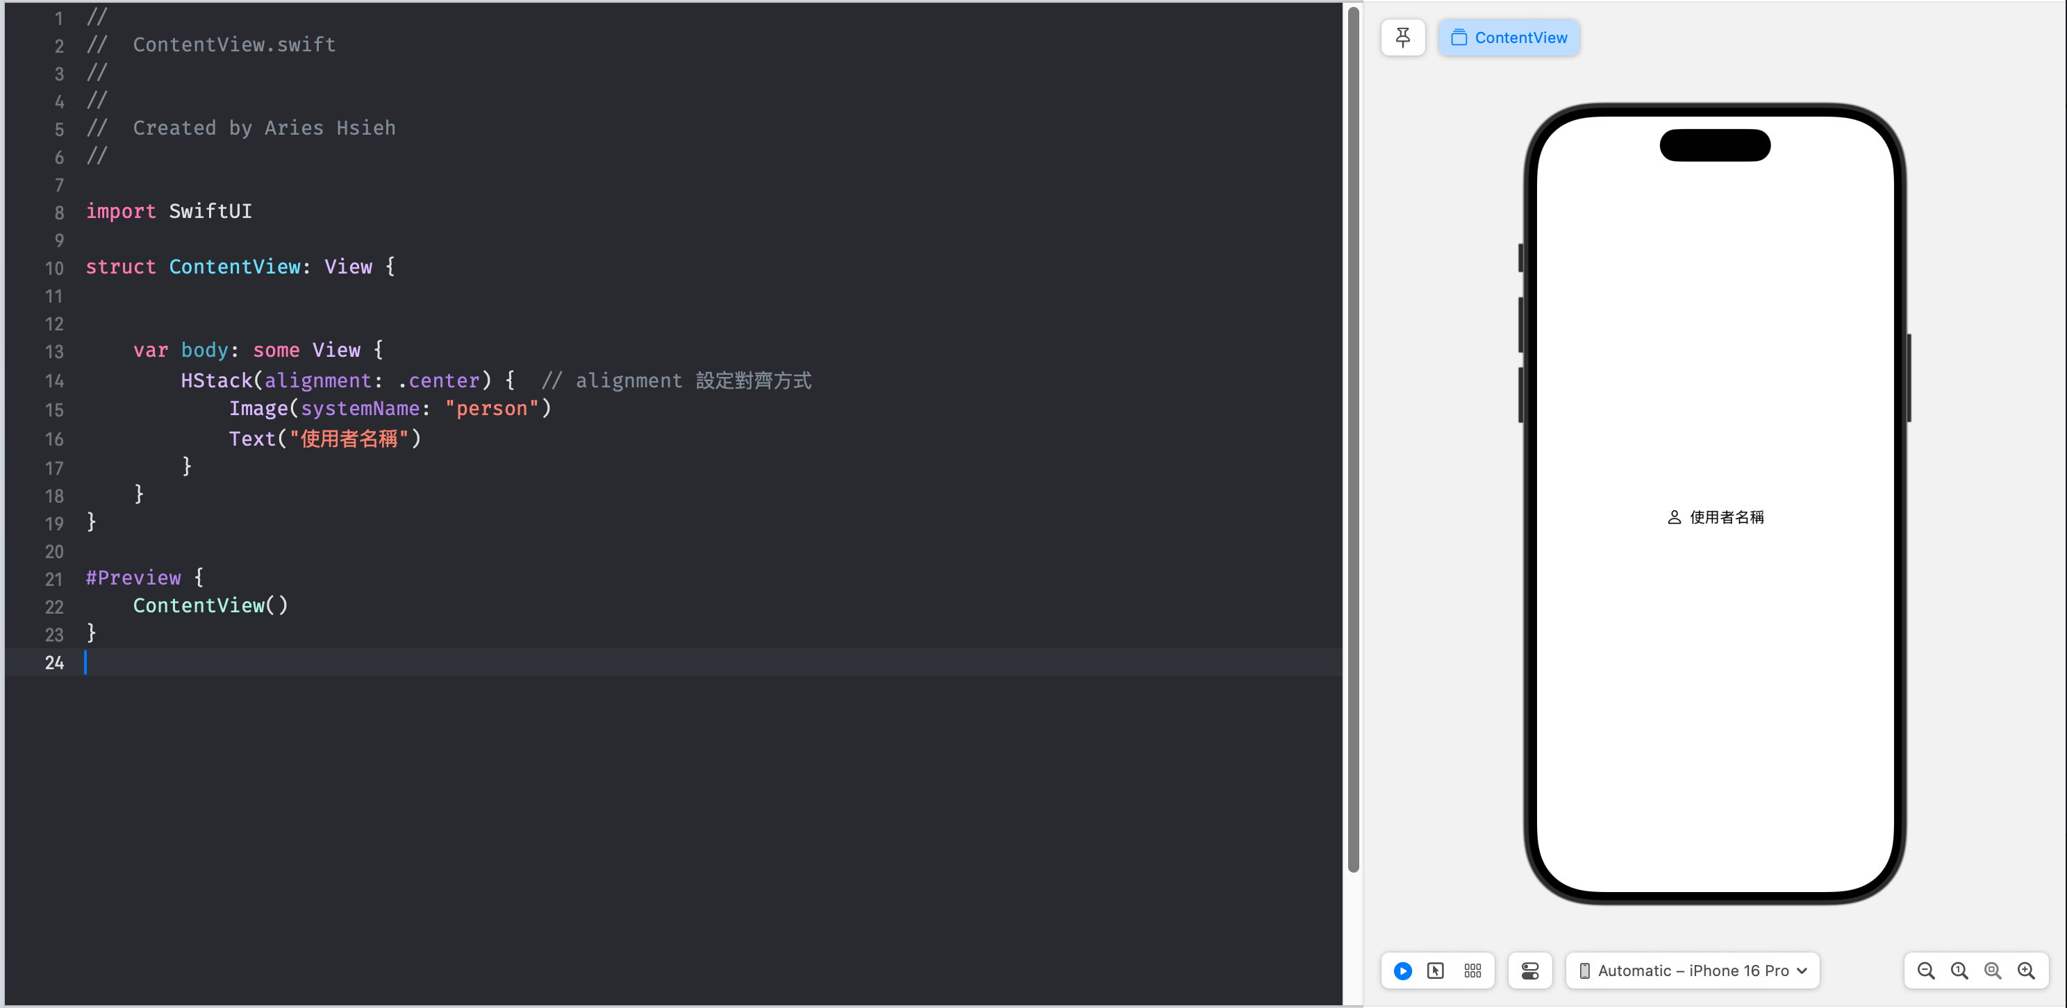This screenshot has width=2067, height=1008.
Task: Start the Live preview play button
Action: click(1402, 971)
